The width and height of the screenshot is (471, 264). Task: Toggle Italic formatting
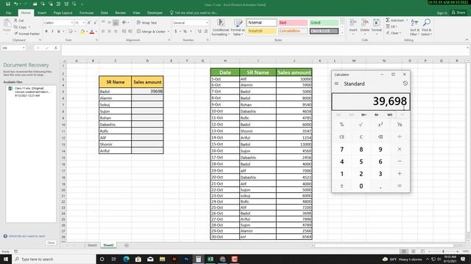(52, 32)
